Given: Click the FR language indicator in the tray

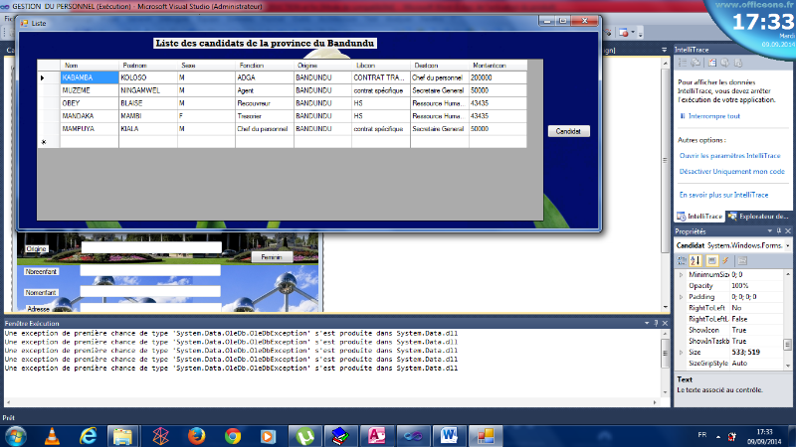Looking at the screenshot, I should pyautogui.click(x=702, y=435).
